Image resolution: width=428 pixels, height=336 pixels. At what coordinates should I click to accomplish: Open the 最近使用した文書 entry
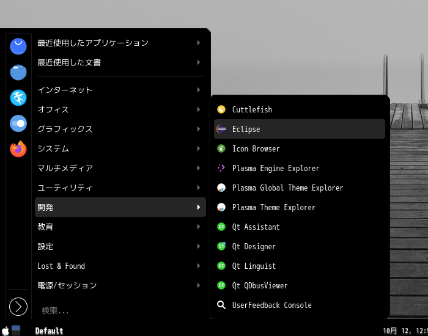tap(120, 62)
